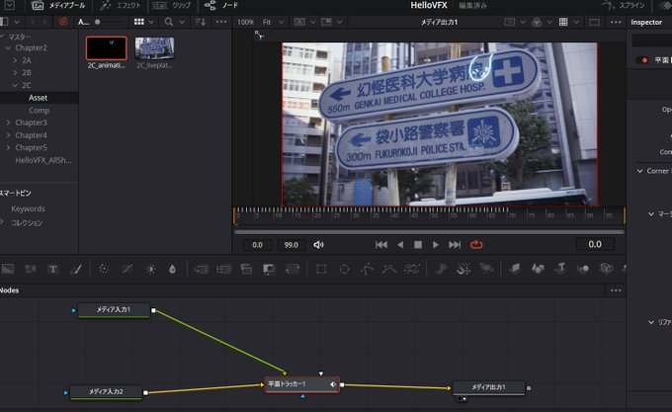
Task: Add a Transform node from the toolbar
Action: (293, 269)
